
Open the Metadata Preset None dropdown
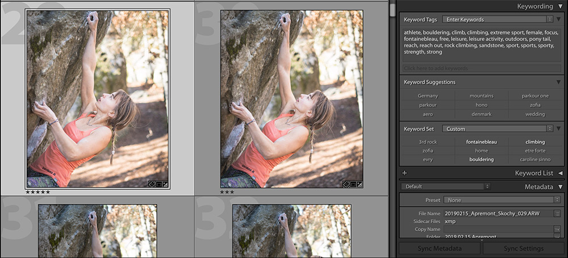[x=503, y=199]
